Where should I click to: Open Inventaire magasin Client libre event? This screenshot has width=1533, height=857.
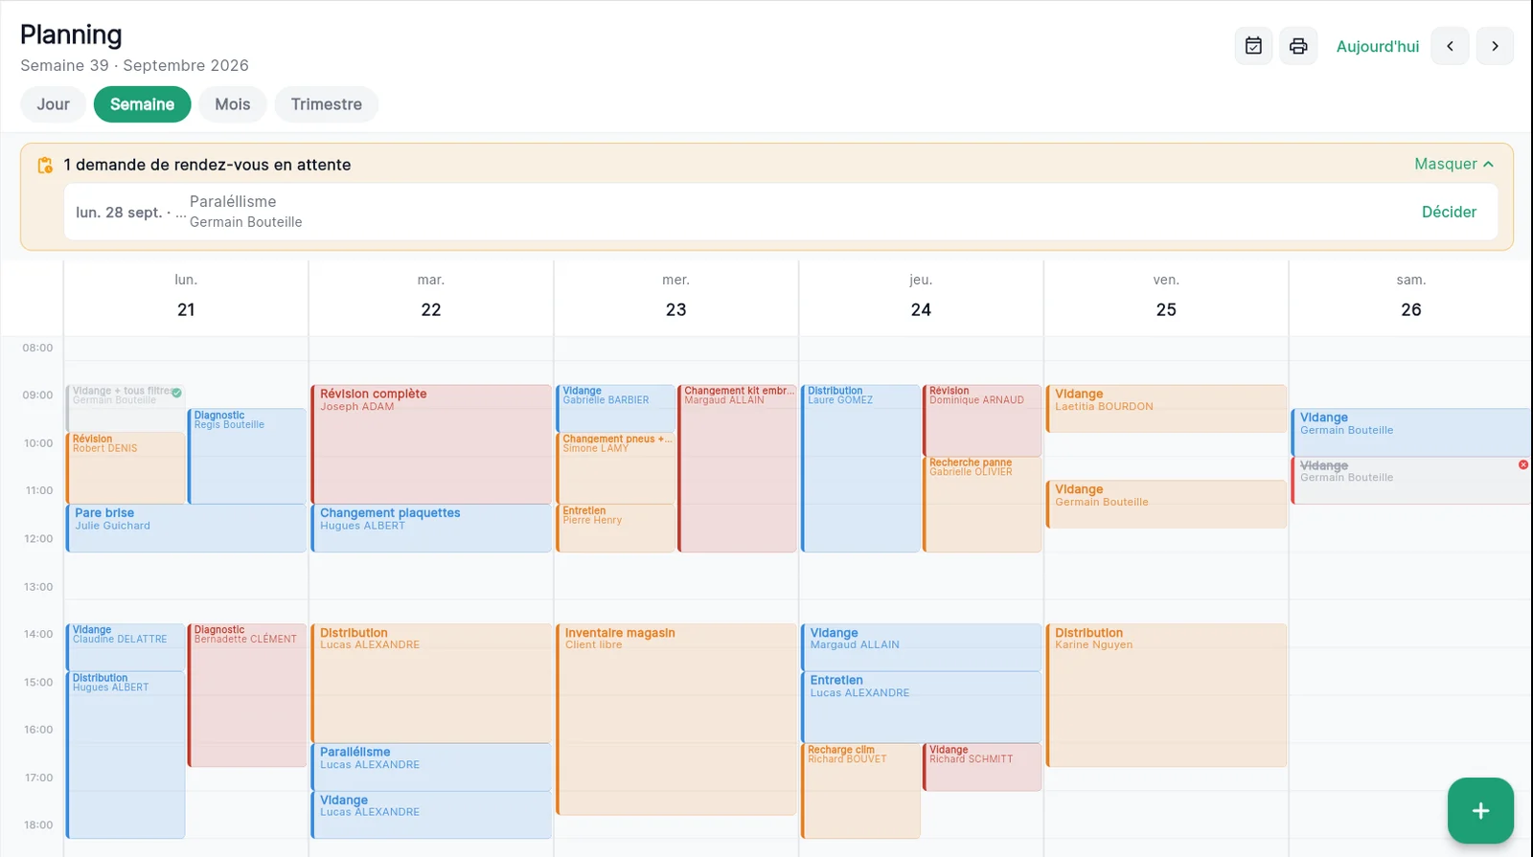pos(676,719)
